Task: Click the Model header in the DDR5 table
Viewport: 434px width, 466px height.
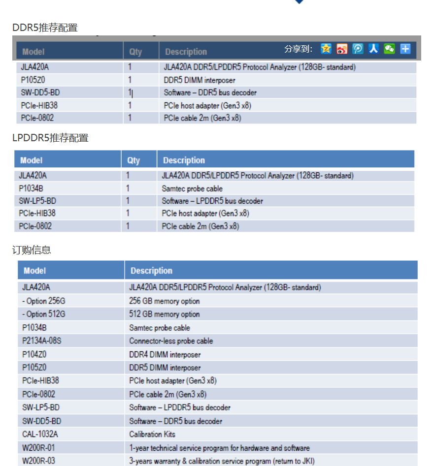Action: coord(33,52)
